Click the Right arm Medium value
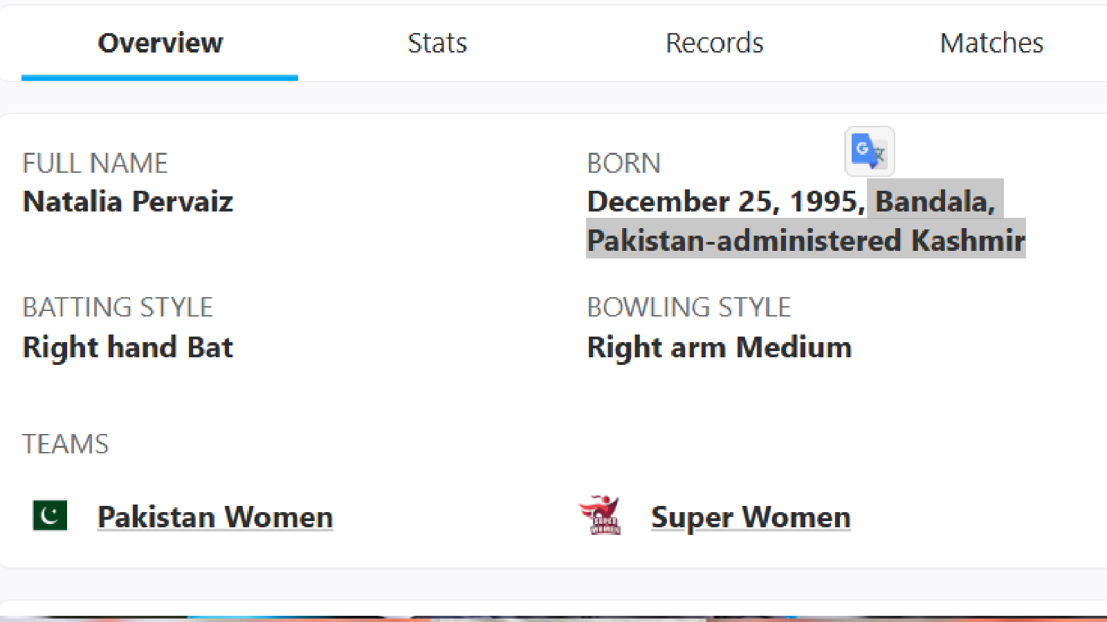1107x622 pixels. pyautogui.click(x=719, y=347)
